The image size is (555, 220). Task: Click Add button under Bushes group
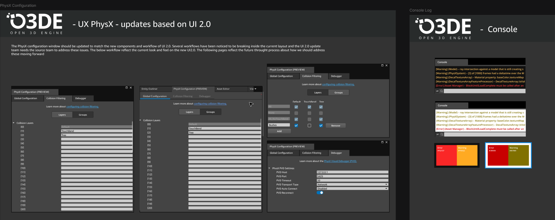point(279,131)
